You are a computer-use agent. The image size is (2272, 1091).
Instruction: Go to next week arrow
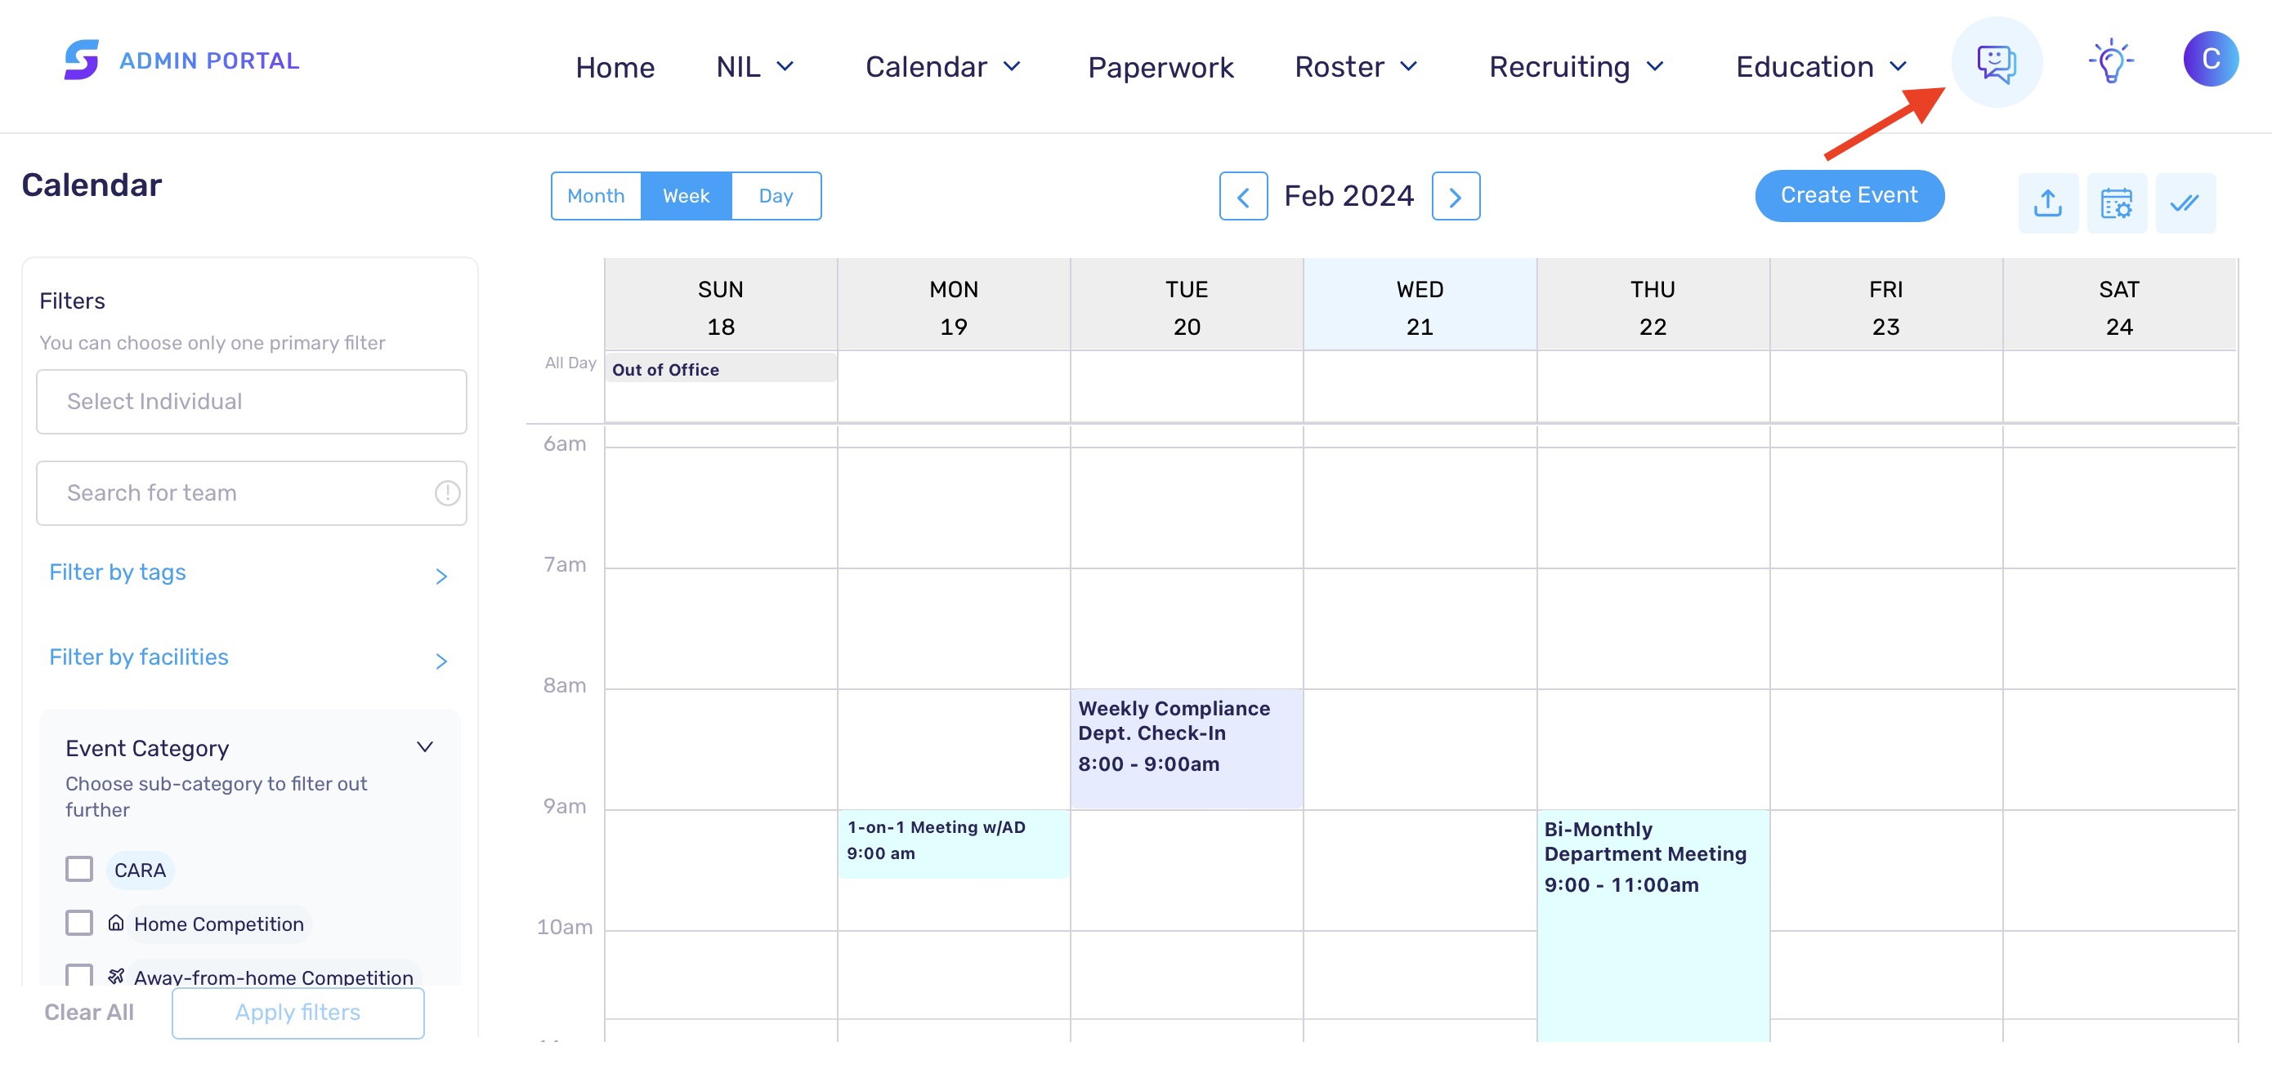(x=1456, y=197)
